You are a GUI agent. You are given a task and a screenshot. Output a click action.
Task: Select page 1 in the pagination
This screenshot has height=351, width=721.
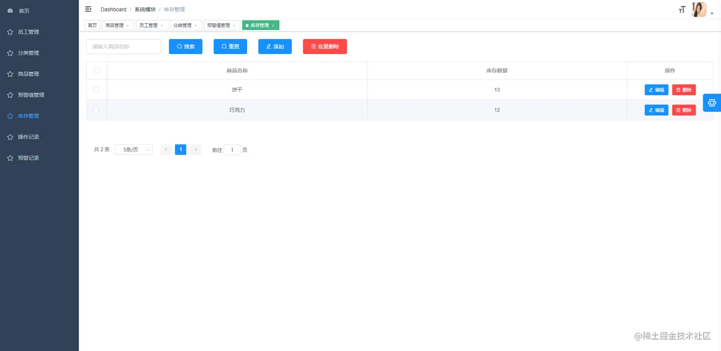180,150
